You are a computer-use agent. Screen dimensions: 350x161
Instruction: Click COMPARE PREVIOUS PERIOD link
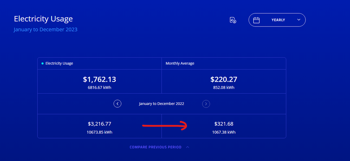156,147
